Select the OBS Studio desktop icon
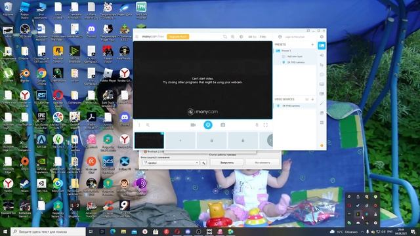 pos(25,31)
